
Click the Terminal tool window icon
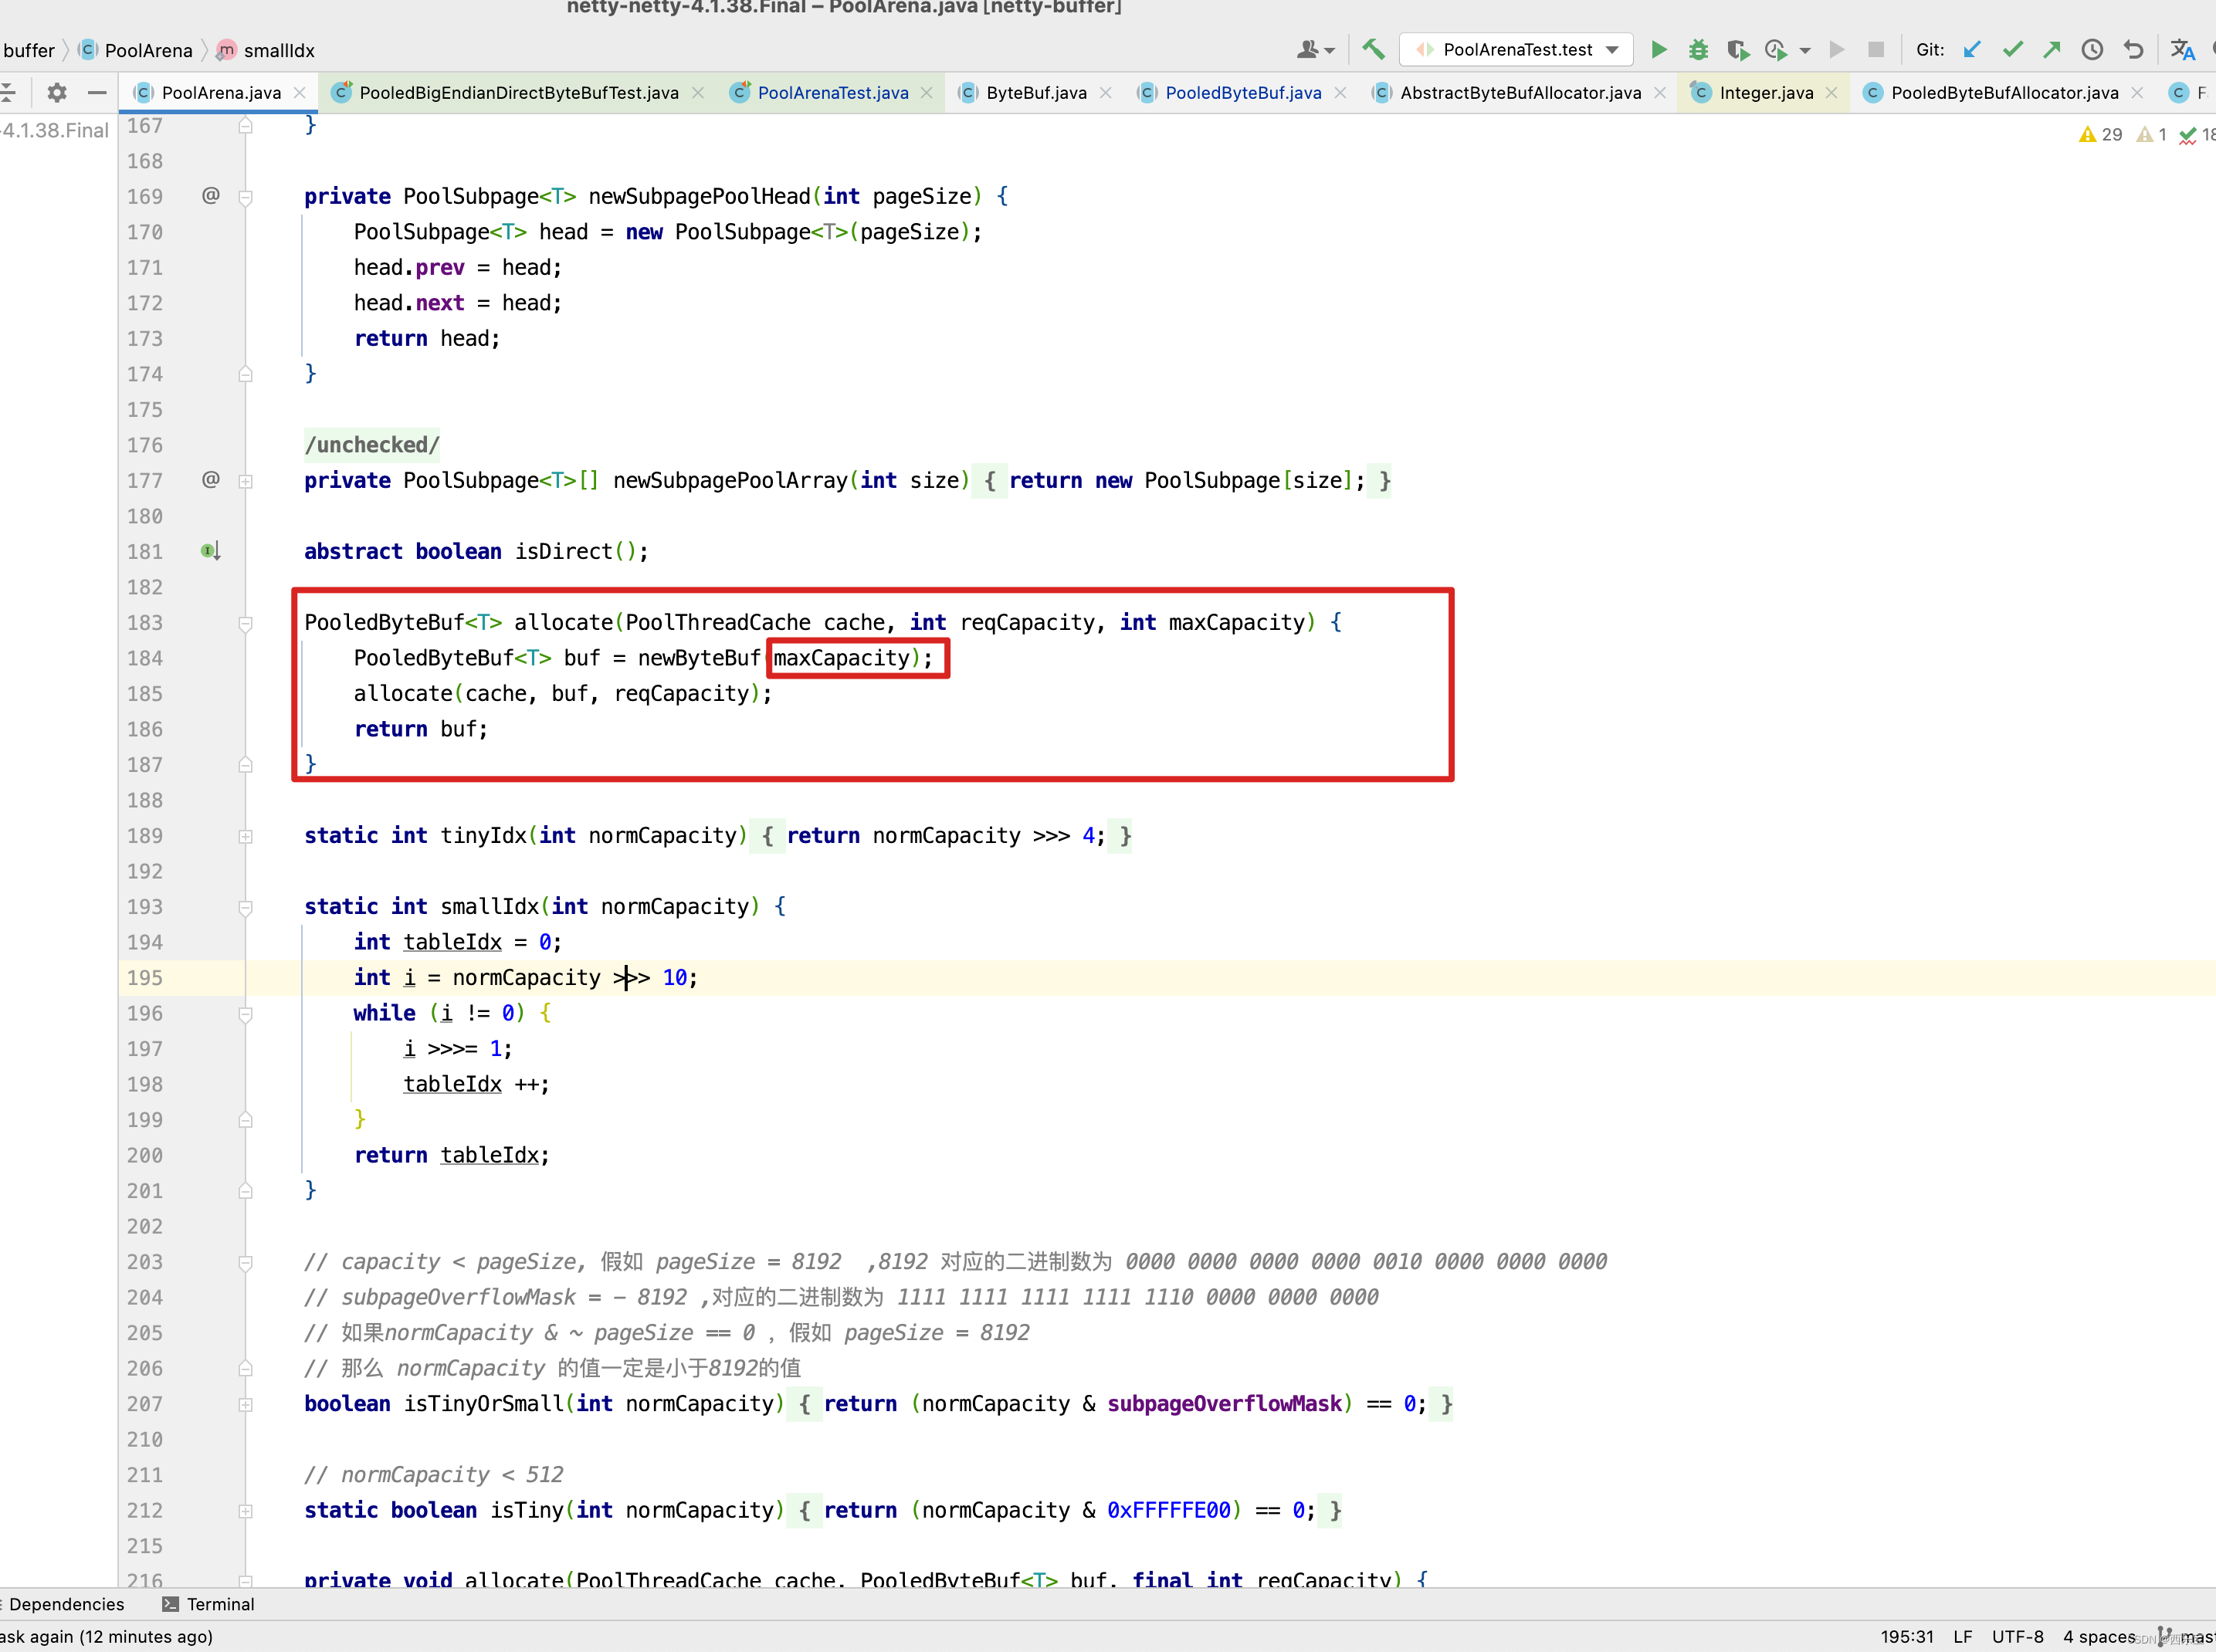point(170,1604)
